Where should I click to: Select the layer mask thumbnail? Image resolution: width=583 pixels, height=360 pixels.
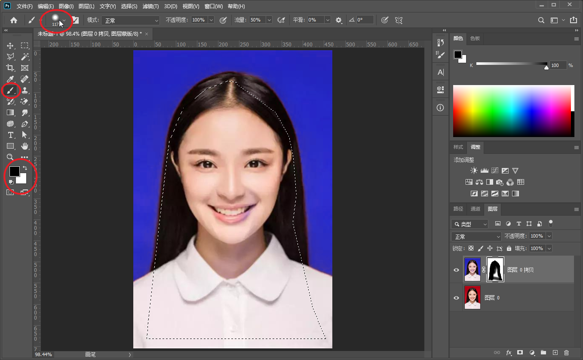(495, 270)
